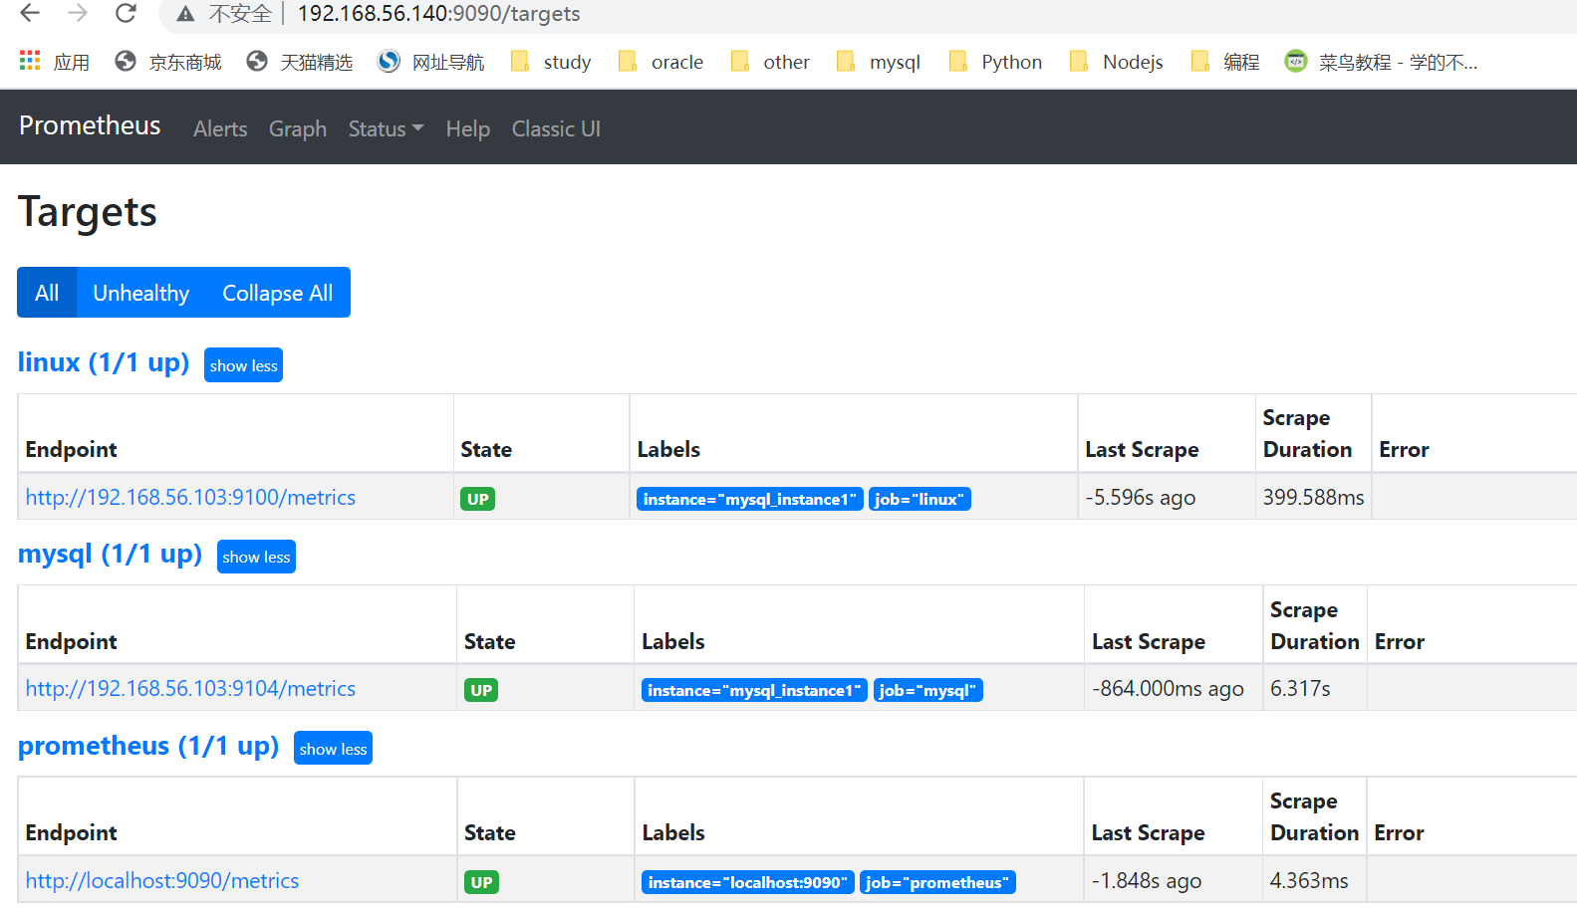This screenshot has width=1577, height=911.
Task: Click the prometheus (1/1 up) heading
Action: tap(148, 746)
